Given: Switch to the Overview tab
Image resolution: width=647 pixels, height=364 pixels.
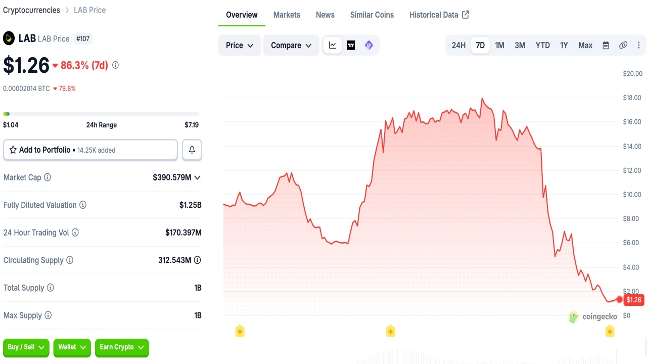Looking at the screenshot, I should click(242, 15).
